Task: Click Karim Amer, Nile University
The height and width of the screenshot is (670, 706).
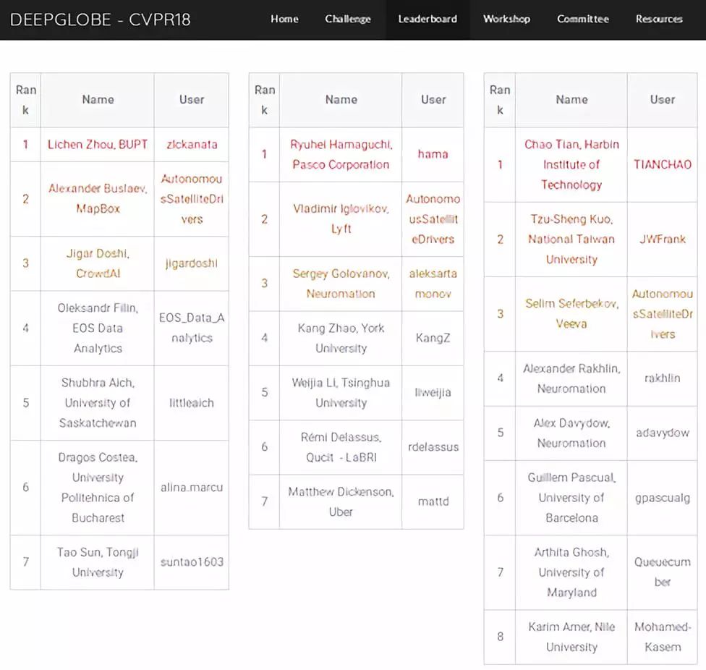Action: (x=571, y=637)
